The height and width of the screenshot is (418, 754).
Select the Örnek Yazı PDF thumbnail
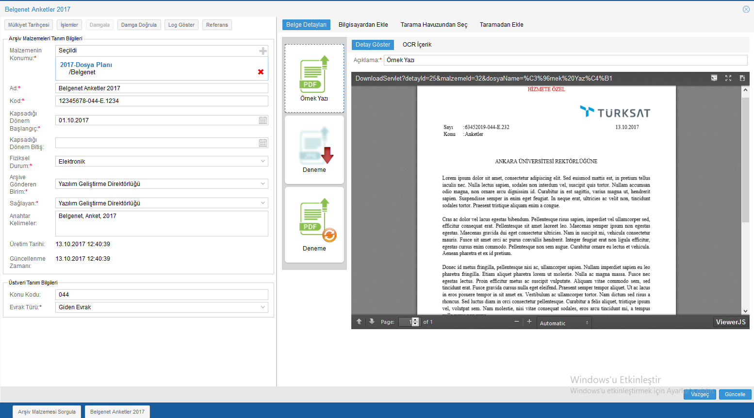pyautogui.click(x=314, y=79)
